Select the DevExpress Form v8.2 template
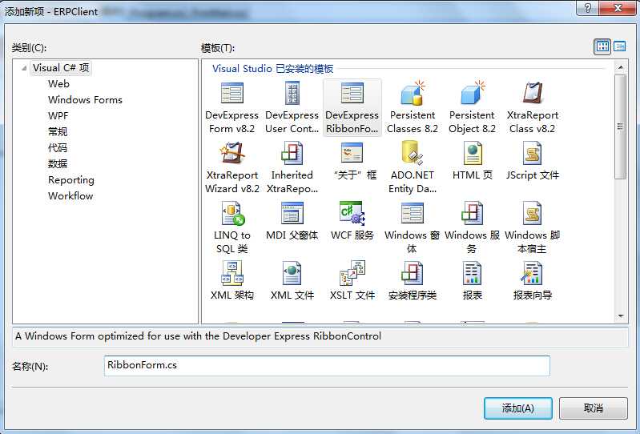This screenshot has height=434, width=640. coord(231,108)
